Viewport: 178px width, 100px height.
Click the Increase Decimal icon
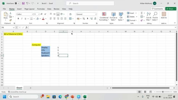pos(92,19)
